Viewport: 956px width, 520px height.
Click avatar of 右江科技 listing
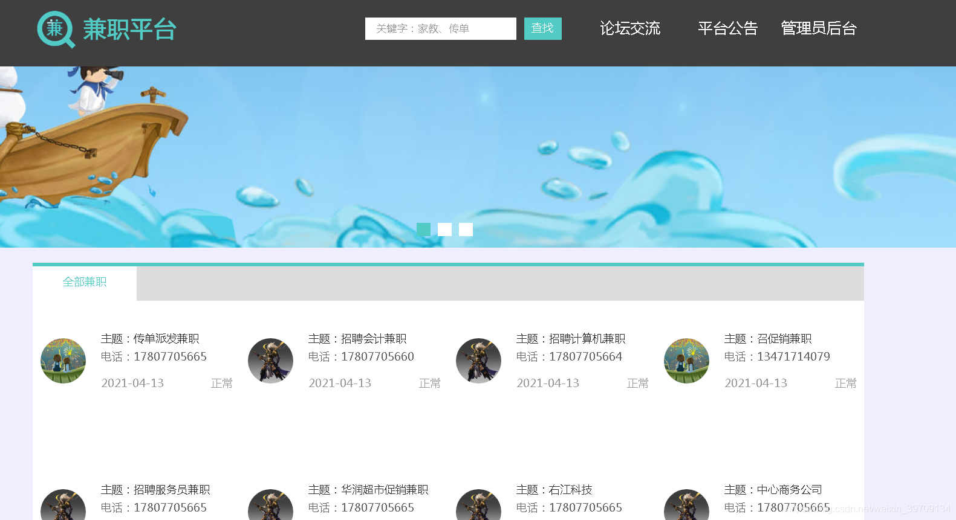[x=478, y=505]
